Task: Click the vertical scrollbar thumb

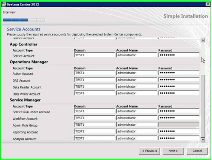Action: [203, 106]
